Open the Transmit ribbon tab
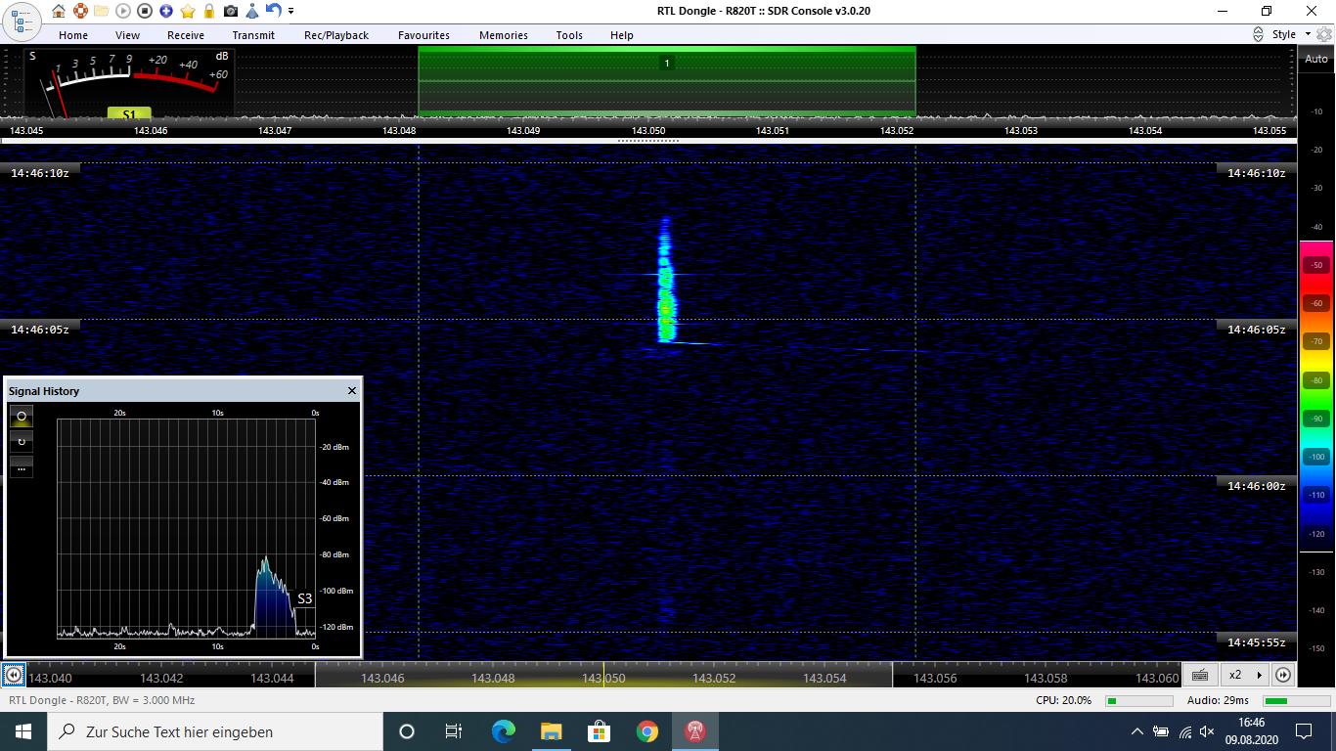Viewport: 1336px width, 751px height. (x=253, y=34)
